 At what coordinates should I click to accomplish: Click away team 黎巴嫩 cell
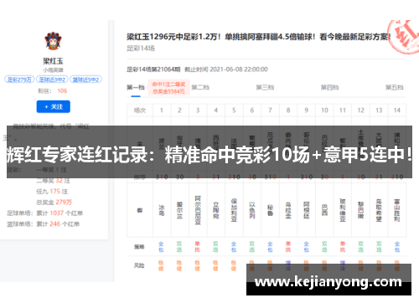[x=361, y=210]
